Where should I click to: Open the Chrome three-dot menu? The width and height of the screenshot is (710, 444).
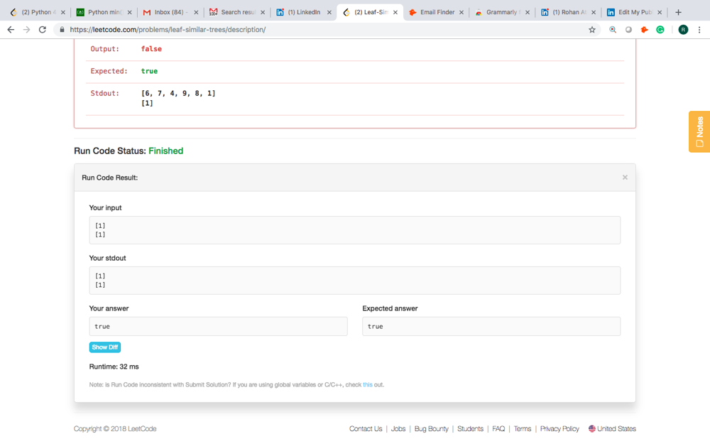click(x=699, y=30)
